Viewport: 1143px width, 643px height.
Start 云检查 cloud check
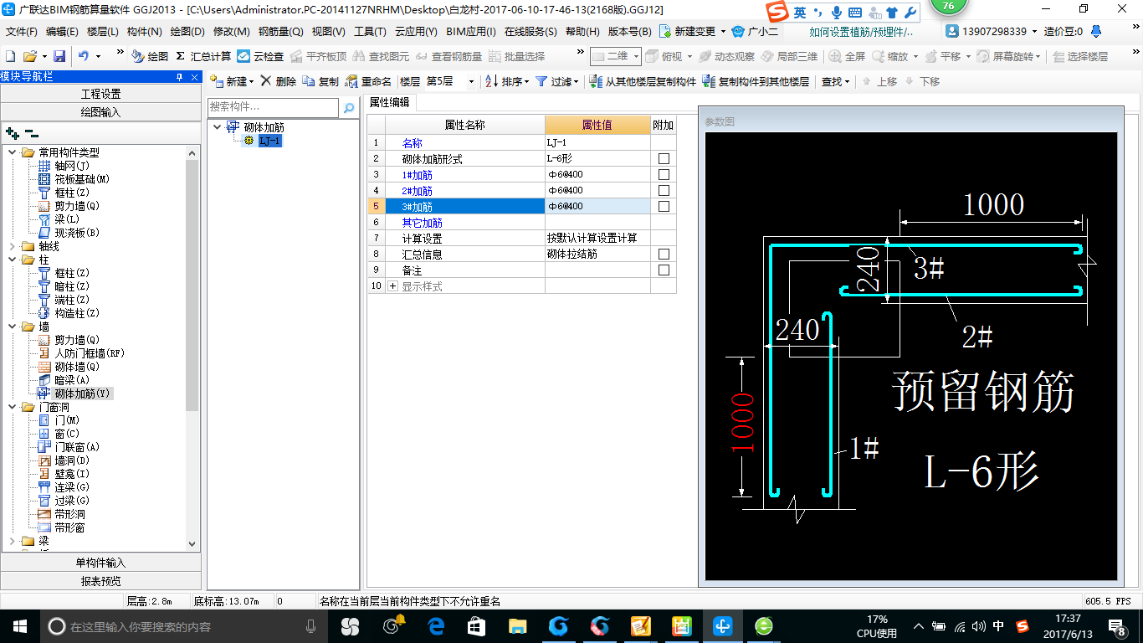260,56
